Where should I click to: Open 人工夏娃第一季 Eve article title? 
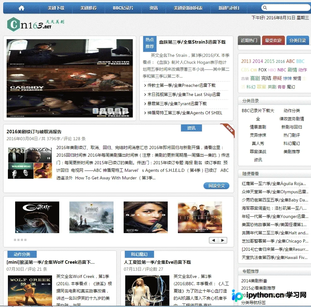coord(157,262)
